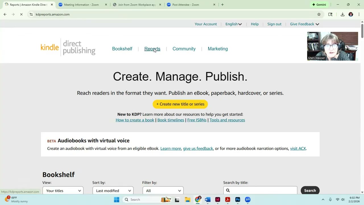
Task: Close the Meeting Information Zoom tab
Action: pyautogui.click(x=106, y=5)
